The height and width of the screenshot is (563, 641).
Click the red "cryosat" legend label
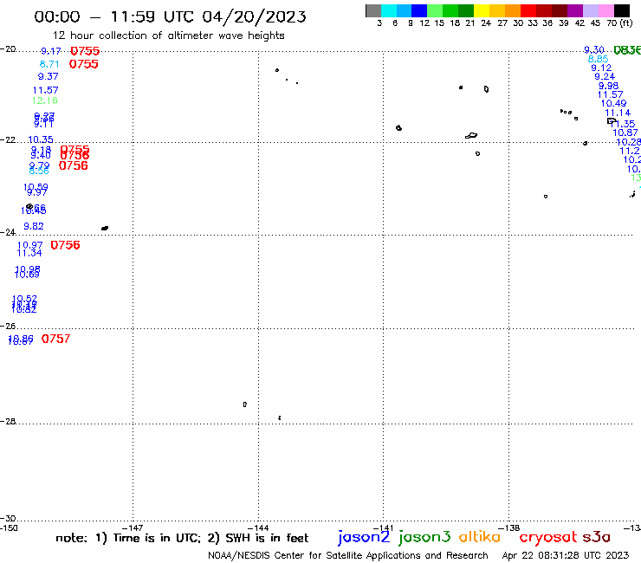point(548,537)
